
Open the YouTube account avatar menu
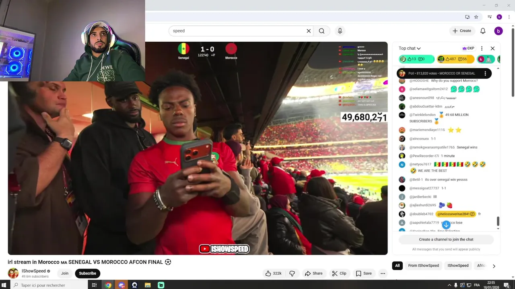(498, 31)
